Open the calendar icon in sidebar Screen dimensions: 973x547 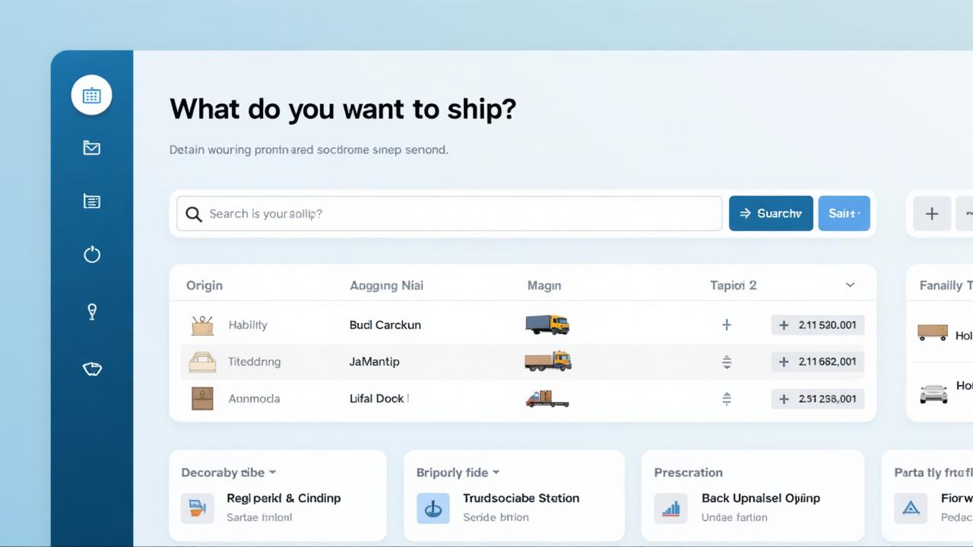(92, 95)
